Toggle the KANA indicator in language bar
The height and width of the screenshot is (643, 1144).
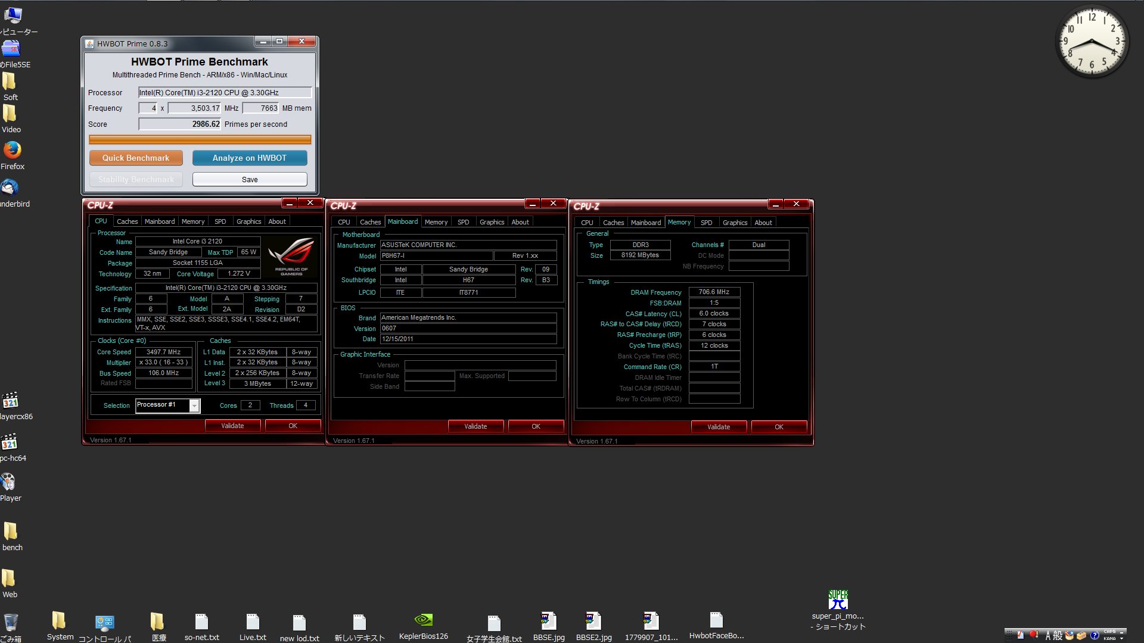pyautogui.click(x=1109, y=639)
